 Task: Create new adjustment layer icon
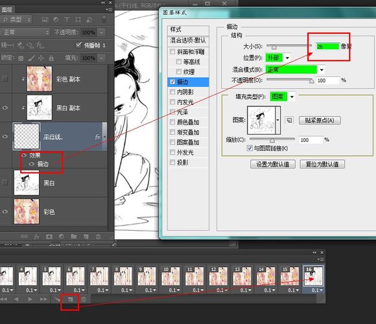pos(62,237)
